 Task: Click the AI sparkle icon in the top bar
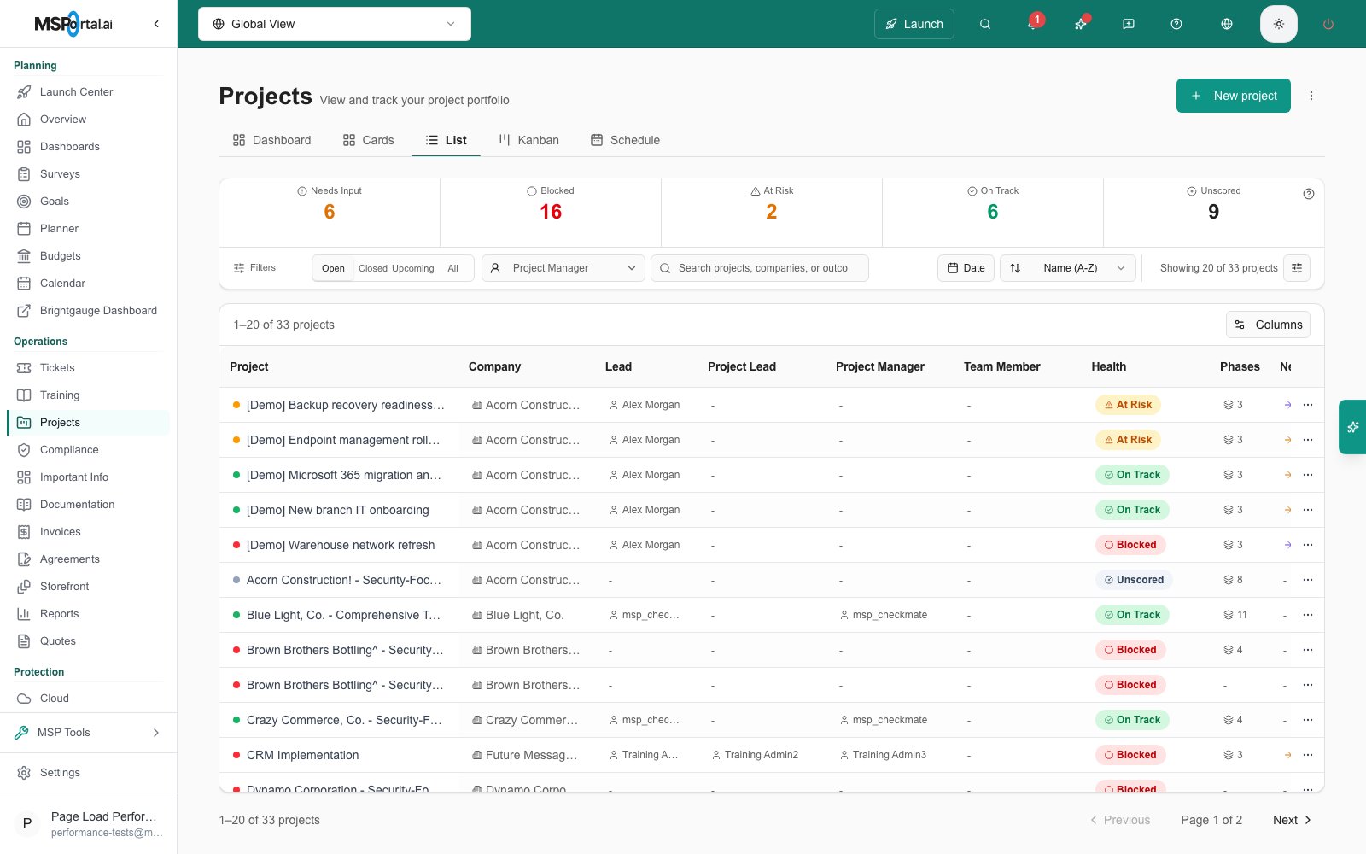(x=1081, y=24)
